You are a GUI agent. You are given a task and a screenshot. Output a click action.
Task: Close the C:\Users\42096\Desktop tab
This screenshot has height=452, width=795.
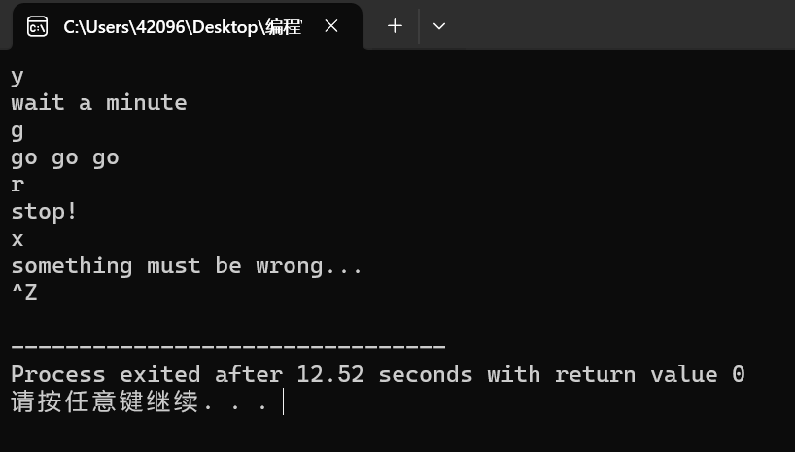click(331, 26)
